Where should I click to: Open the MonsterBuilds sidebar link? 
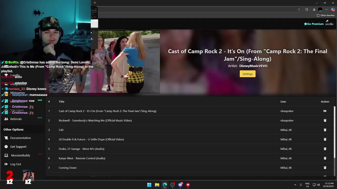20,155
